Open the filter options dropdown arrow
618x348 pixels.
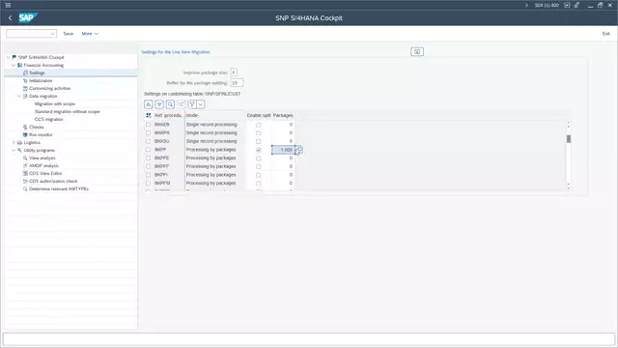pos(201,104)
